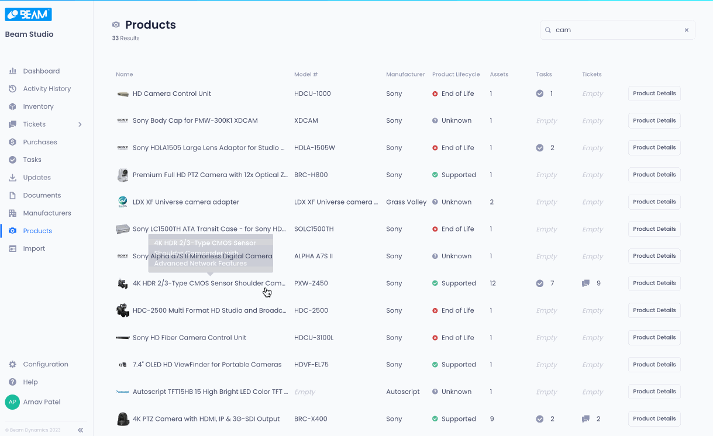Open Product Details for LDX XF Universe adapter

click(x=655, y=202)
